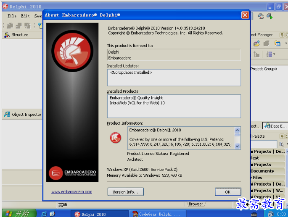Expand the first 'Projects | W...' palette category
Screen dimensions: 288x217
click(268, 191)
